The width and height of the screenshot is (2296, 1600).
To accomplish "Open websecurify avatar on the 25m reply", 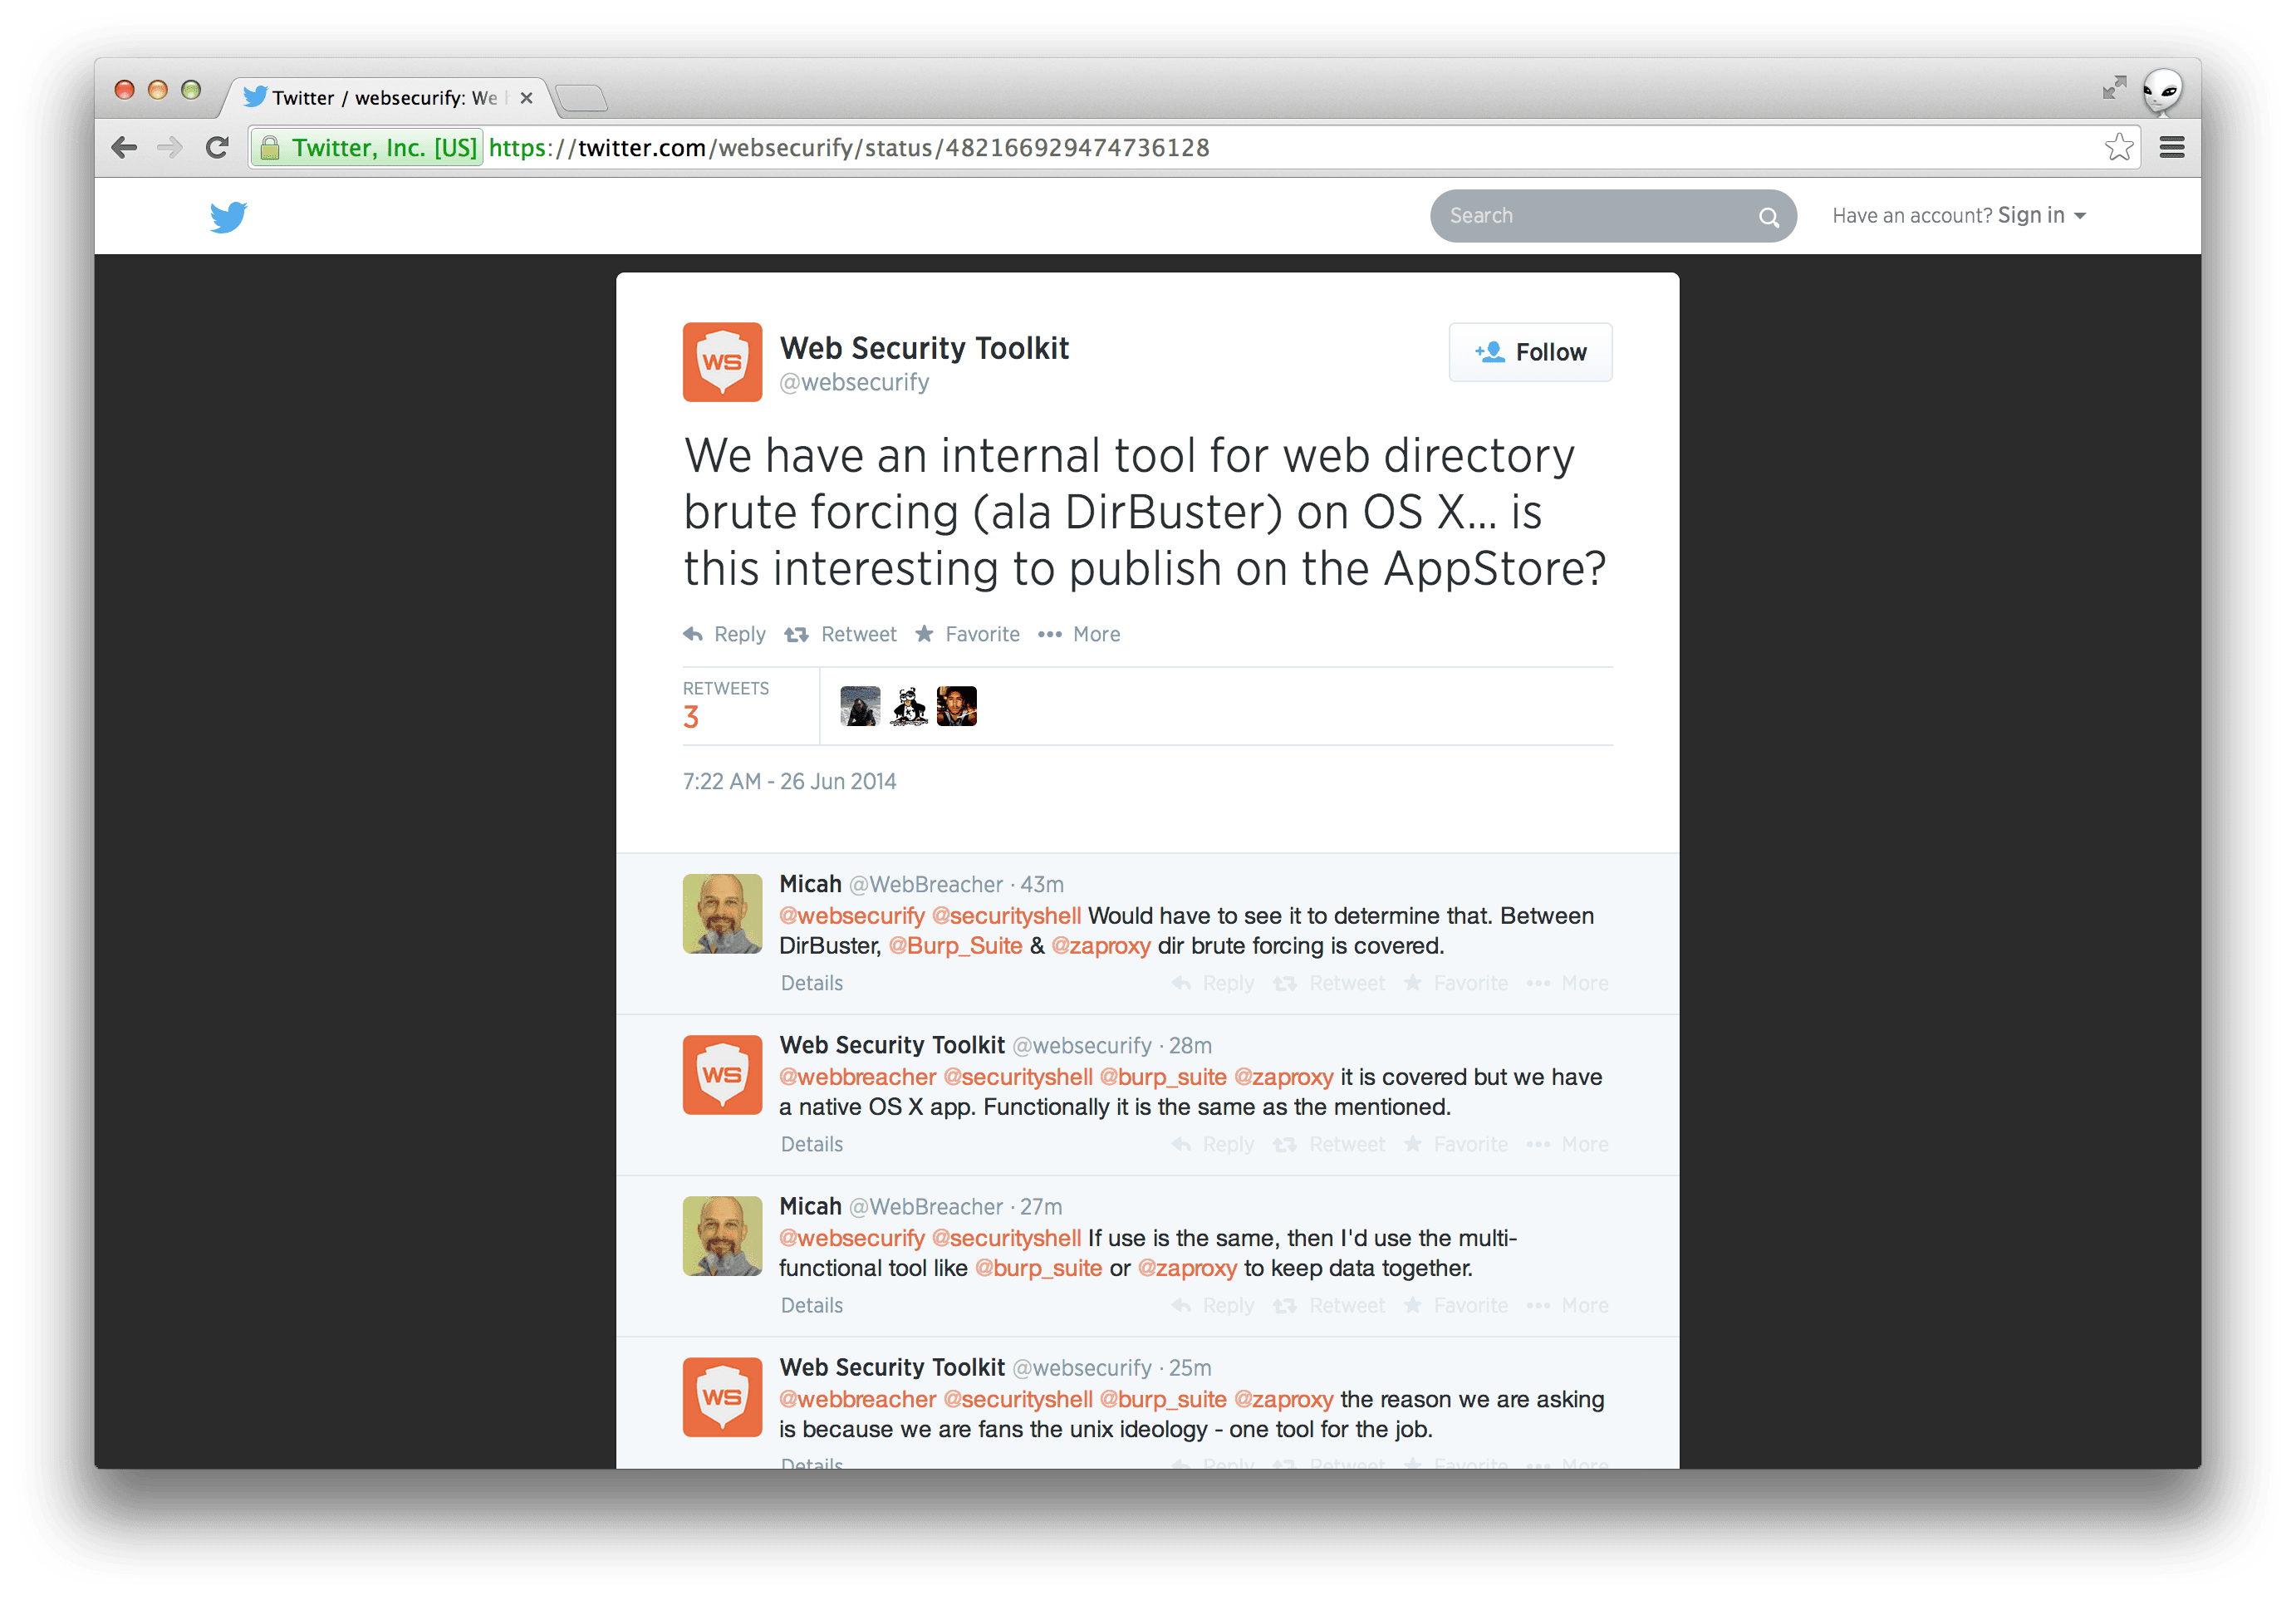I will click(x=722, y=1397).
